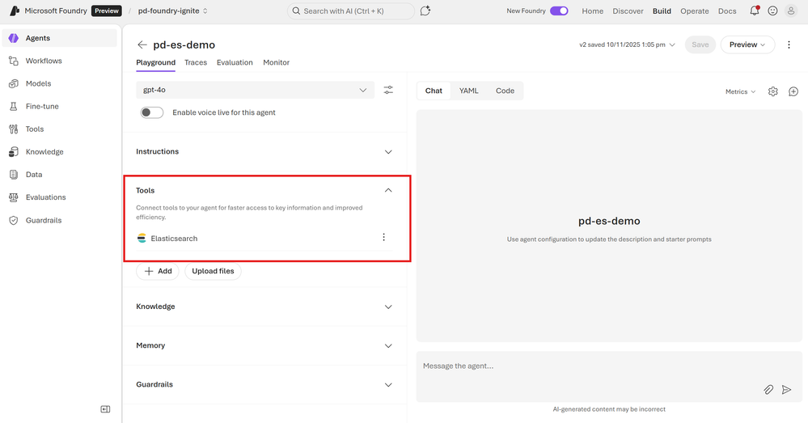Image resolution: width=808 pixels, height=423 pixels.
Task: Switch to the Playground tab
Action: tap(155, 62)
